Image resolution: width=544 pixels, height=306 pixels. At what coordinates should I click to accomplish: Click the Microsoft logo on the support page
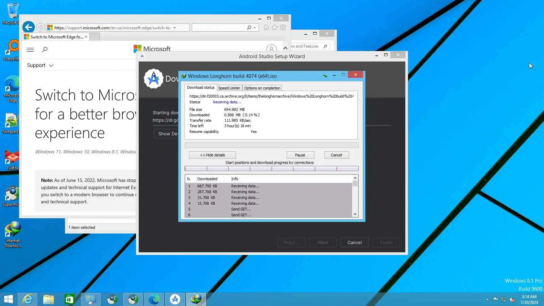(152, 49)
